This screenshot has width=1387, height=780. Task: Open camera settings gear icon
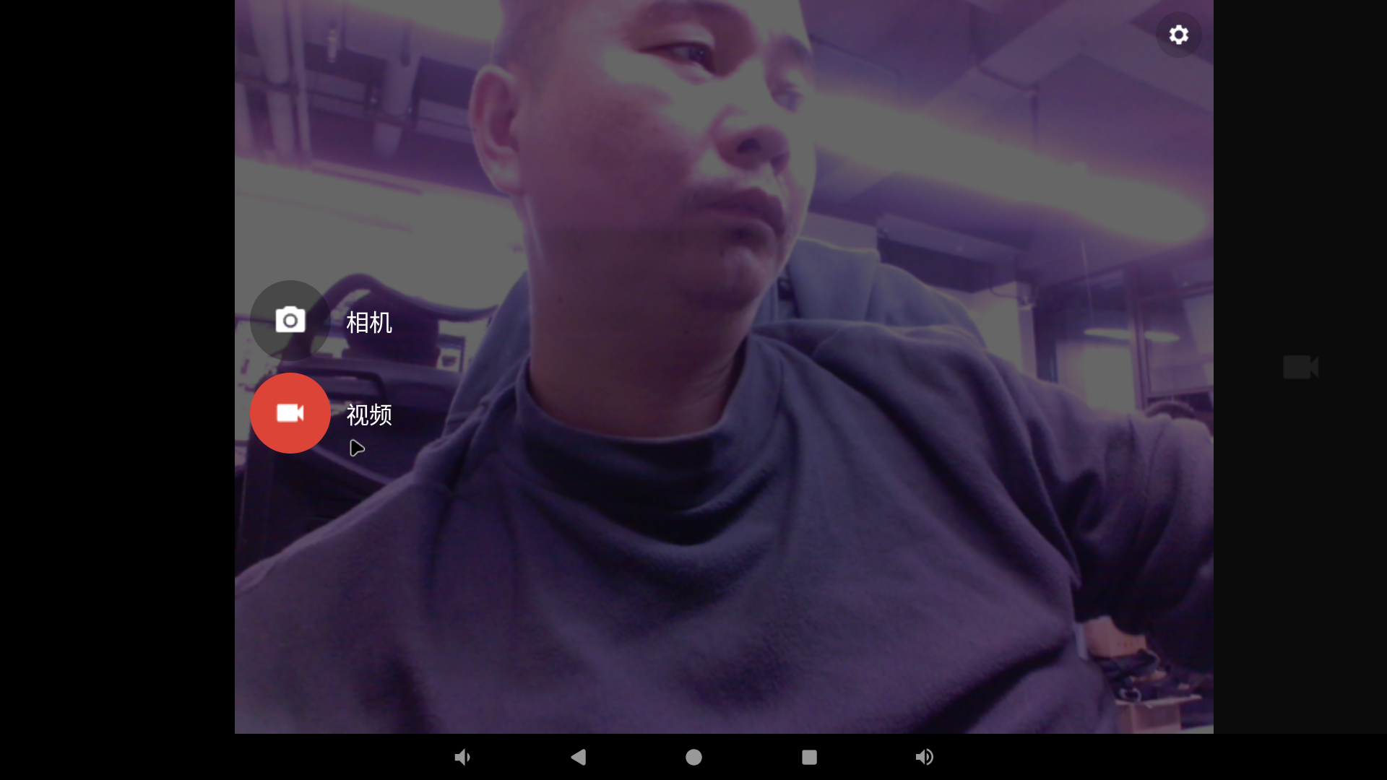click(x=1178, y=35)
